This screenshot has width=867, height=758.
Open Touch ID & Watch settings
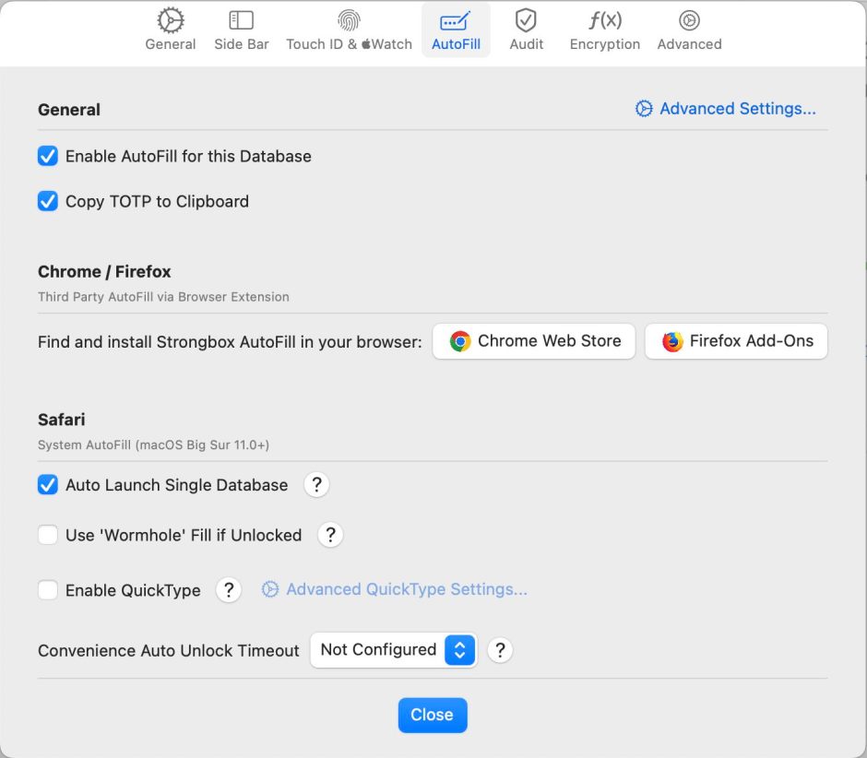(x=349, y=30)
